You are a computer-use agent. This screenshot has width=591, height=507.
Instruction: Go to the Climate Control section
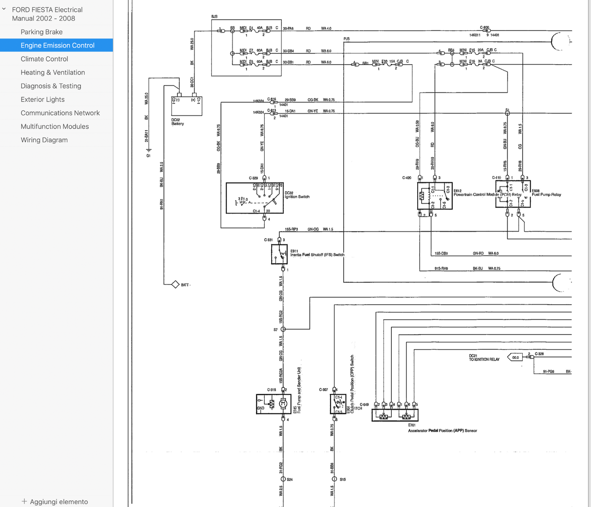[44, 59]
